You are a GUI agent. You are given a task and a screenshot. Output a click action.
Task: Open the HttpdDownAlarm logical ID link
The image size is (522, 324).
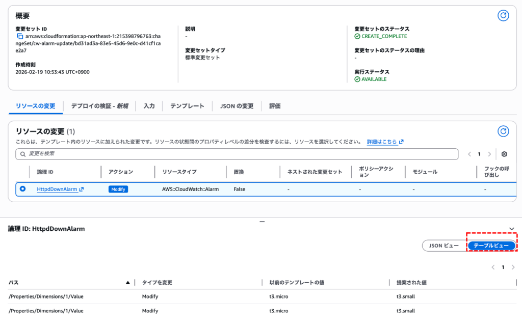tap(57, 189)
